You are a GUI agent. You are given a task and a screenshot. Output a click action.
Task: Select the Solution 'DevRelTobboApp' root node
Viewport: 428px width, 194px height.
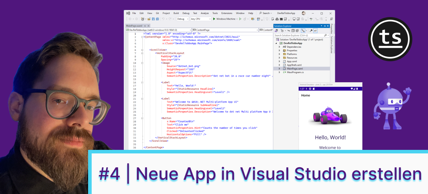coord(302,40)
